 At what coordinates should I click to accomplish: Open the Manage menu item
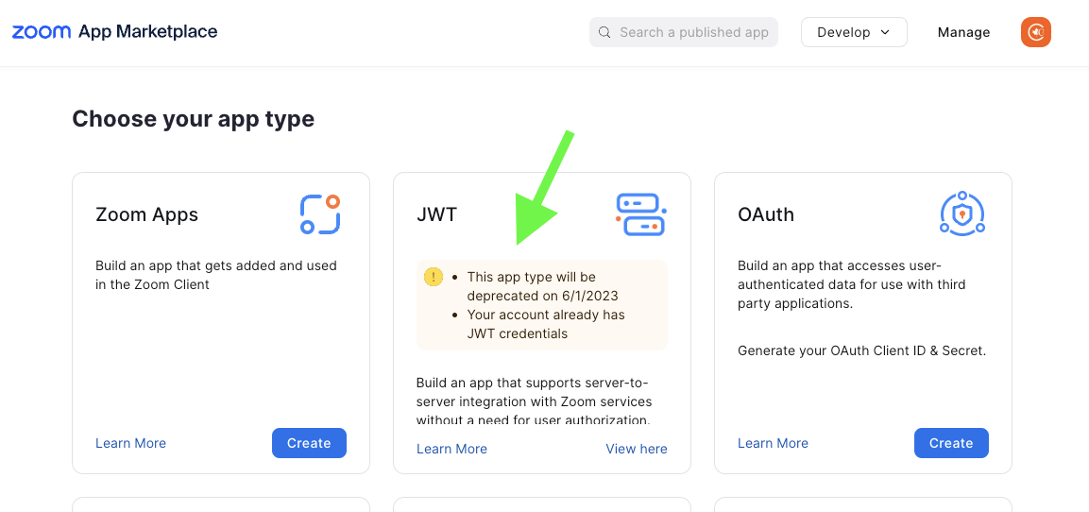click(963, 33)
